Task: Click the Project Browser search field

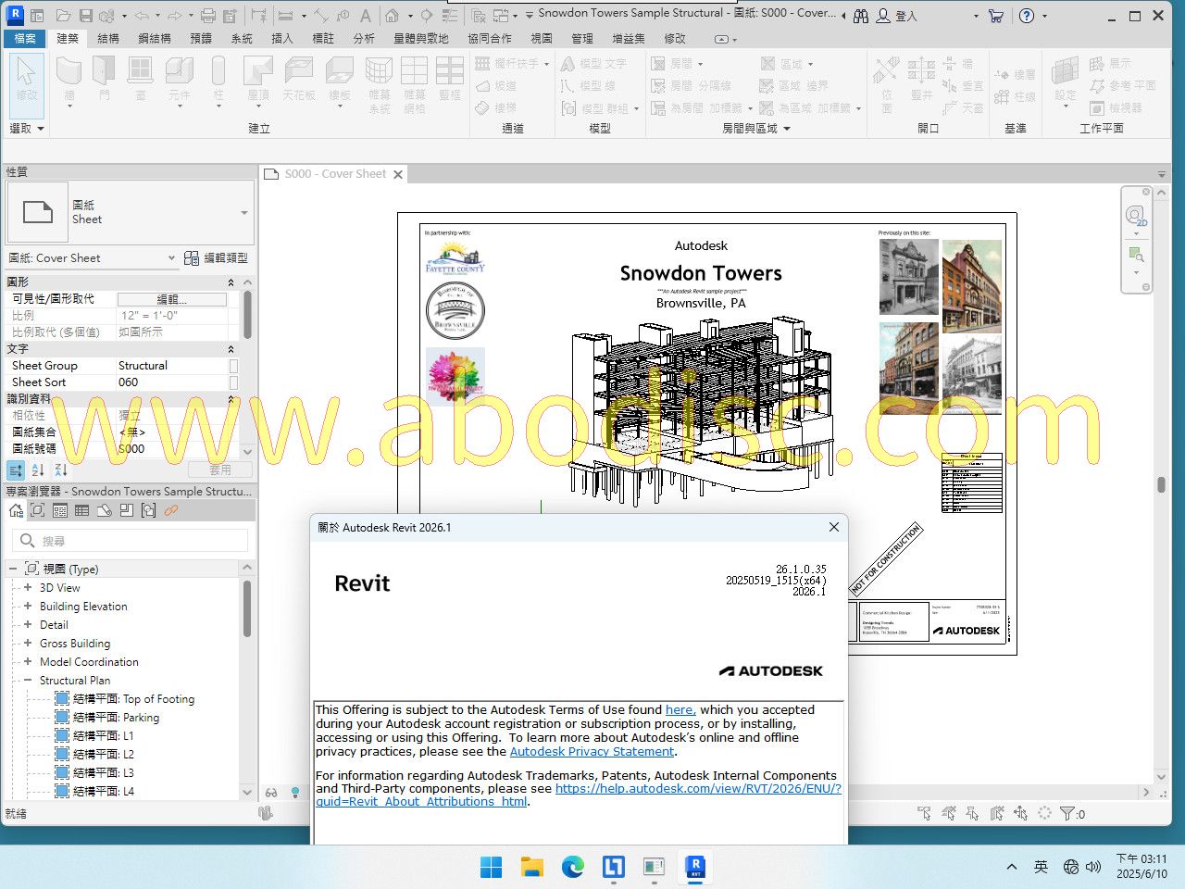Action: coord(131,541)
